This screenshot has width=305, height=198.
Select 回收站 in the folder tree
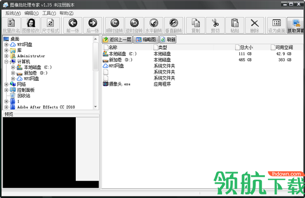(24, 95)
